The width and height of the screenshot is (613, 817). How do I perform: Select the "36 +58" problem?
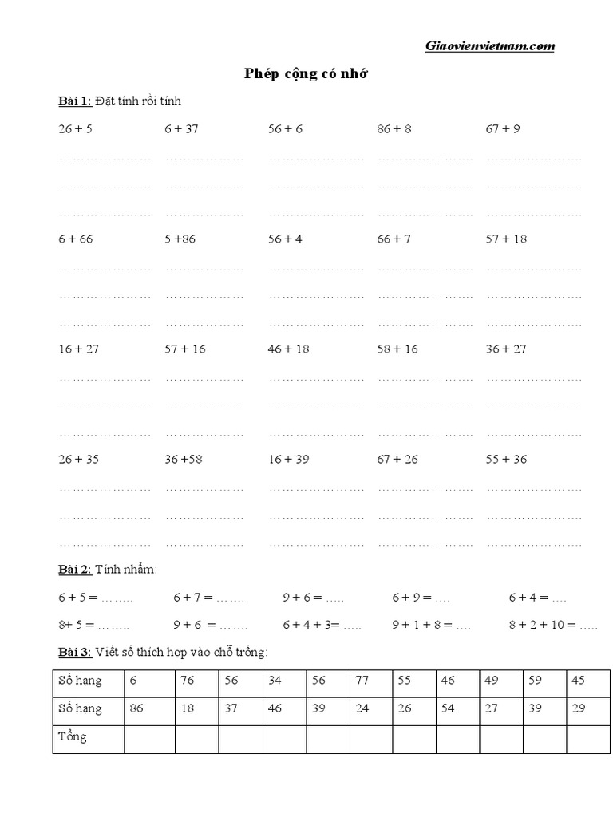184,459
